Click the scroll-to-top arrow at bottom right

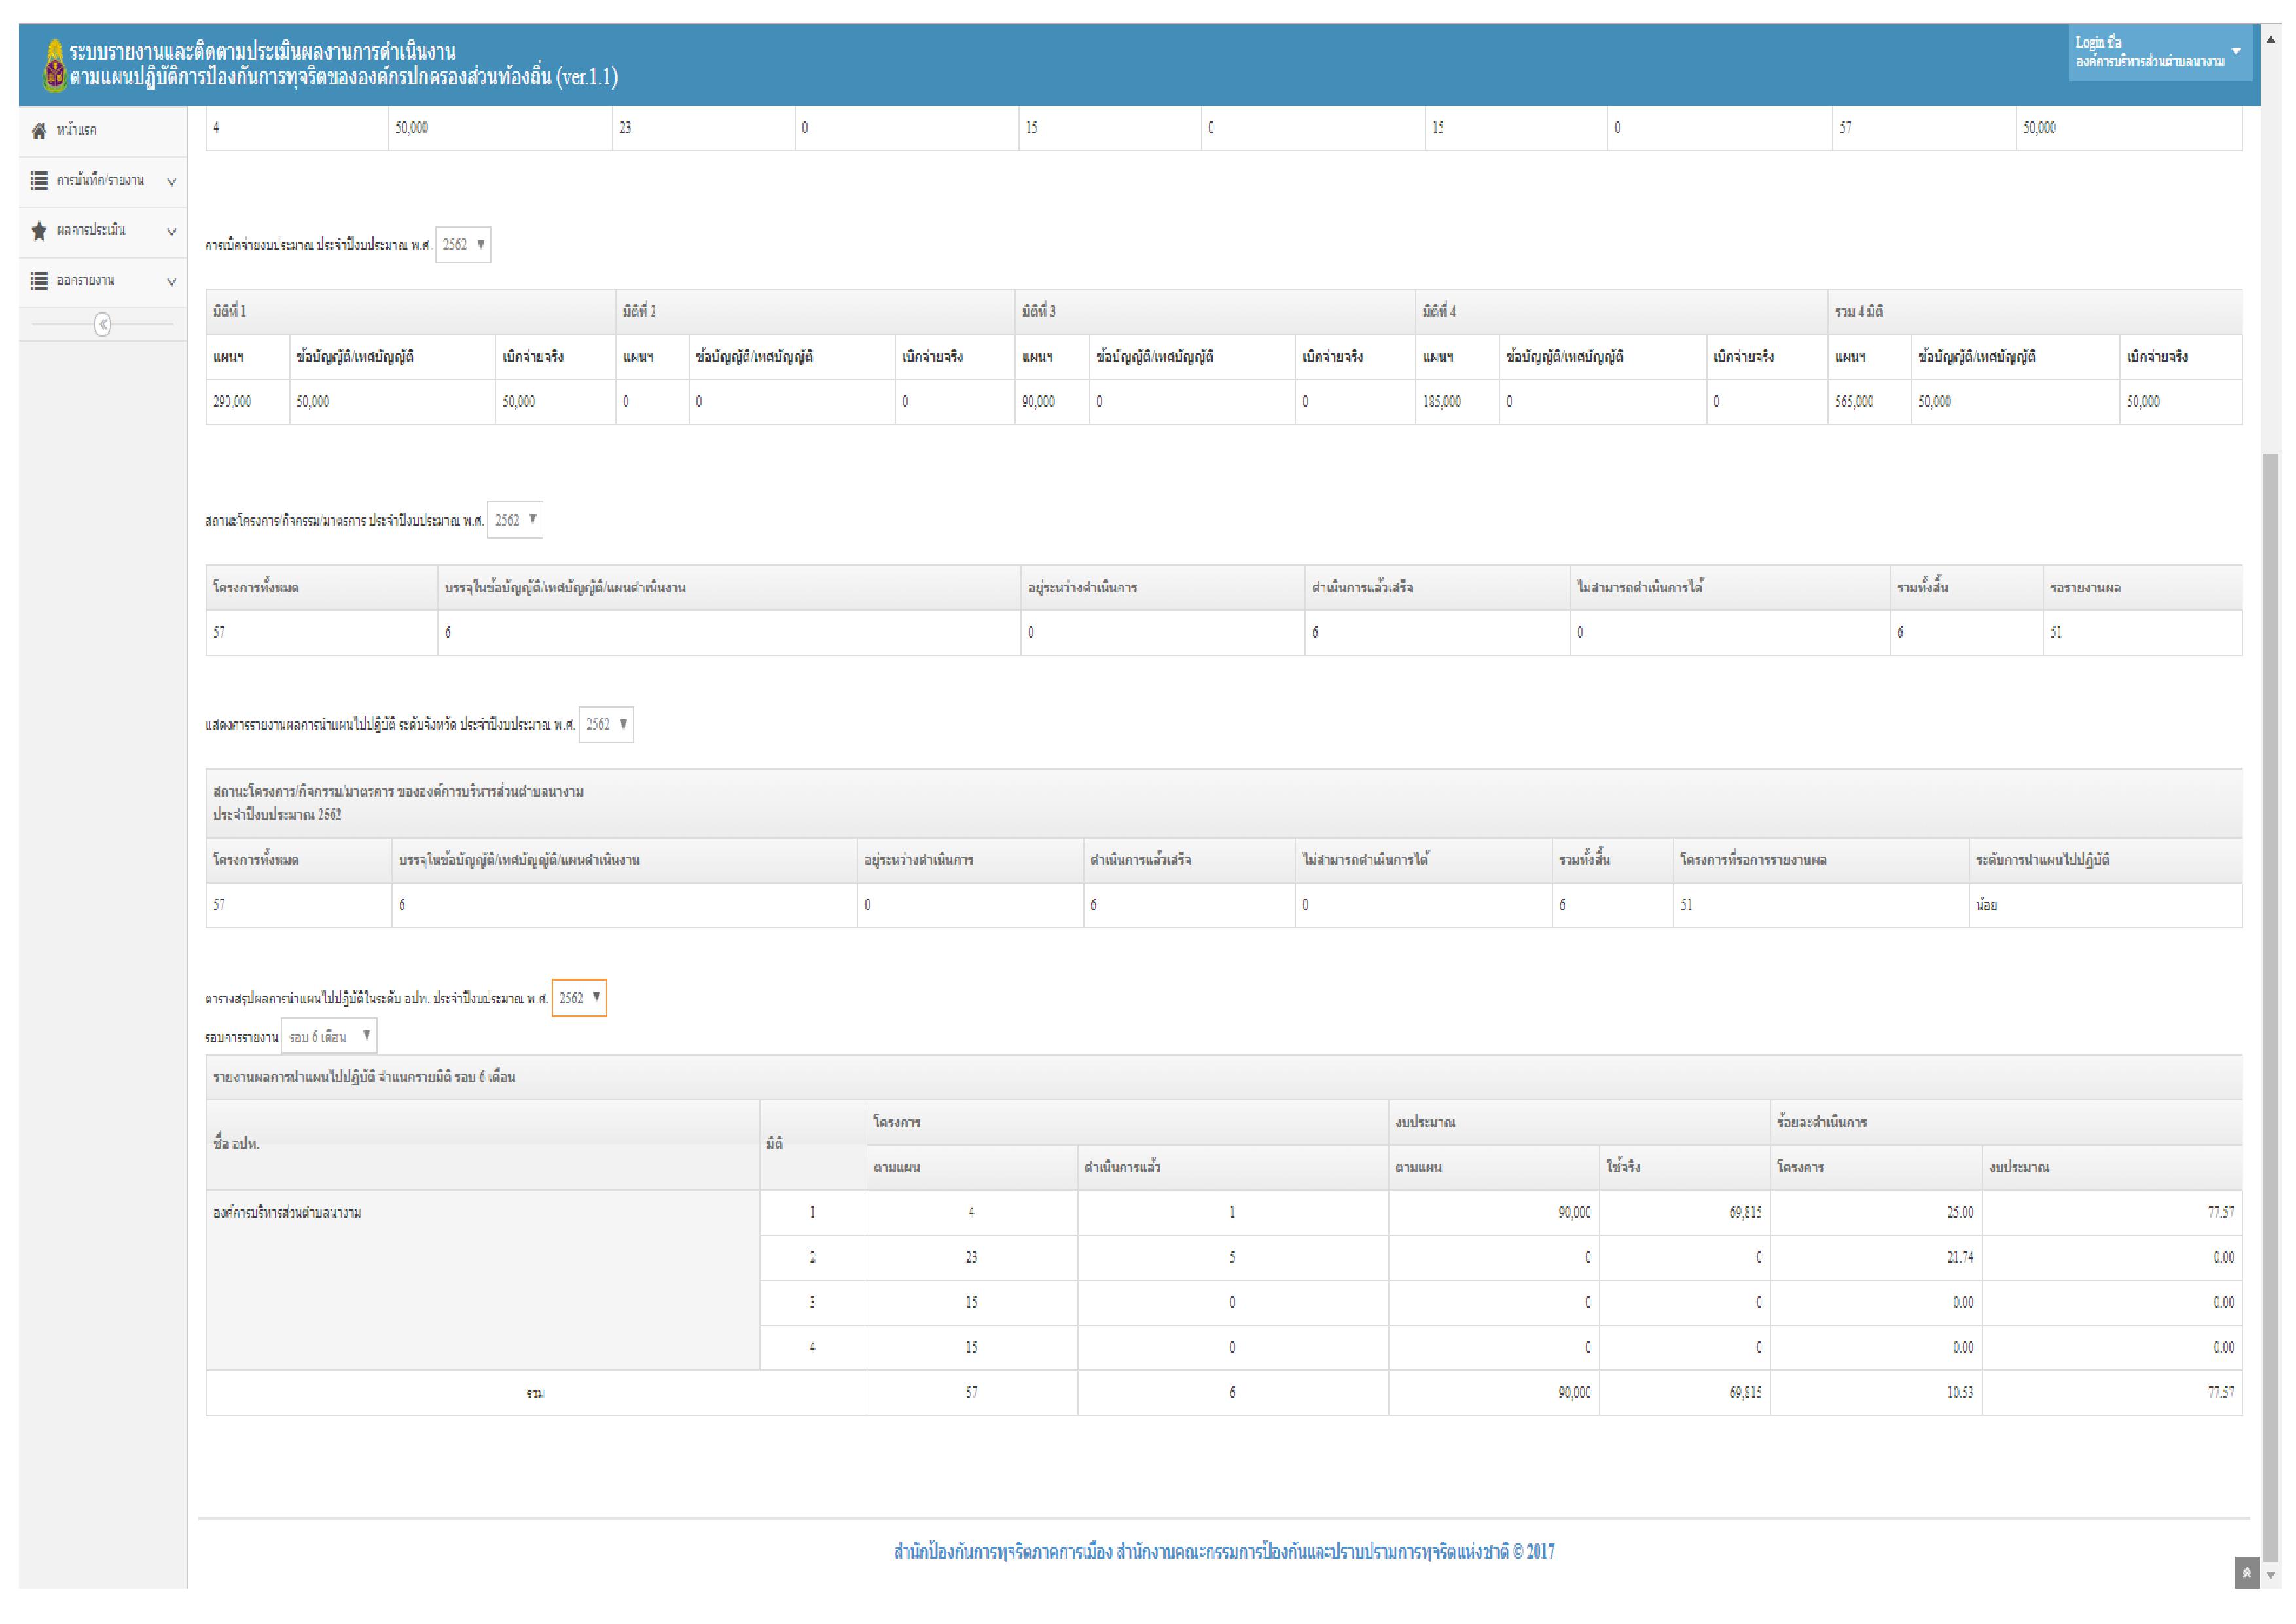[x=2246, y=1572]
